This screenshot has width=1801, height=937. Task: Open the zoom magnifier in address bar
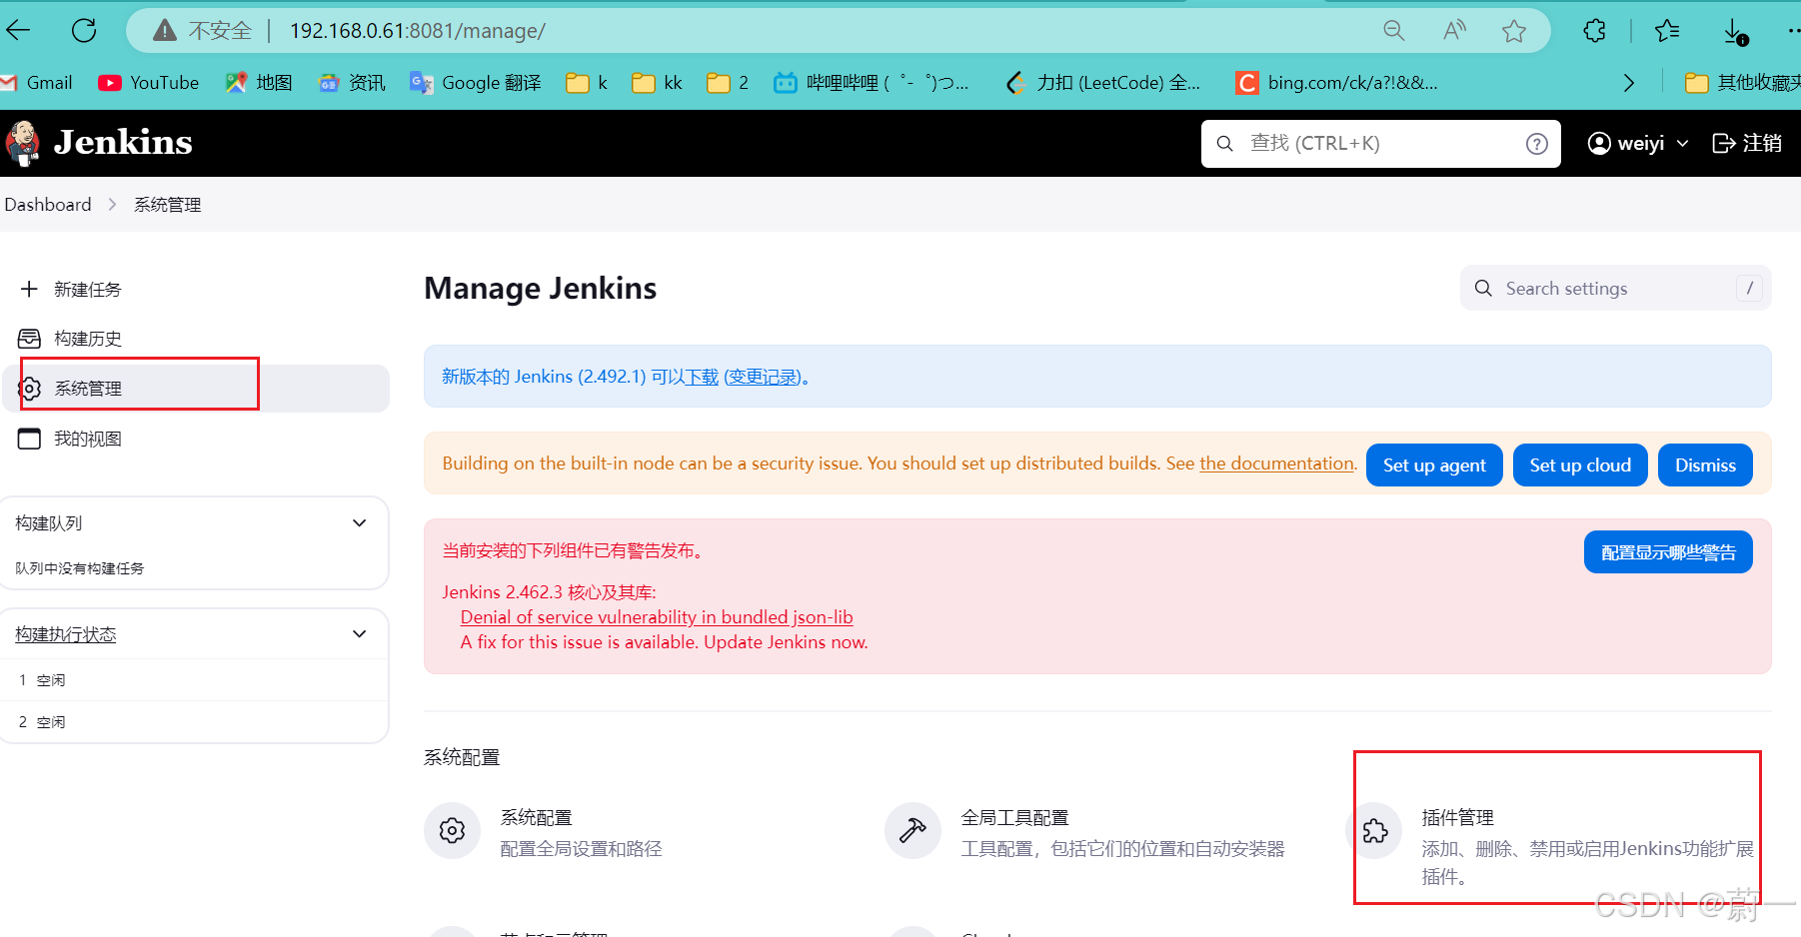(1393, 31)
